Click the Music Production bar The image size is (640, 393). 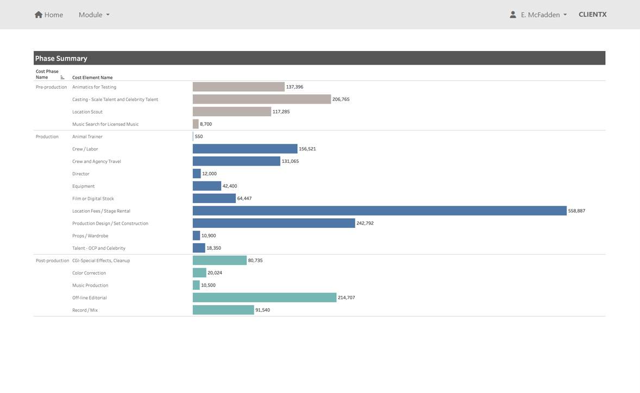tap(196, 285)
